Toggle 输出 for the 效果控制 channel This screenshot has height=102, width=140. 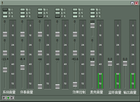(75, 10)
